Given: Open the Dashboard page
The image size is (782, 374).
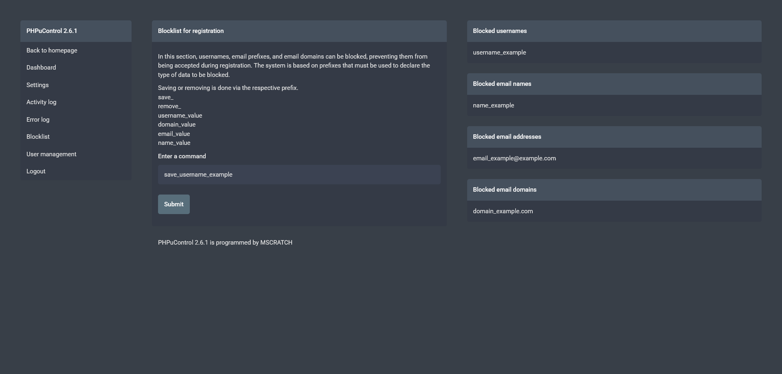Looking at the screenshot, I should (41, 68).
